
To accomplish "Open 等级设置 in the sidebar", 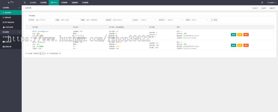I will [11, 17].
